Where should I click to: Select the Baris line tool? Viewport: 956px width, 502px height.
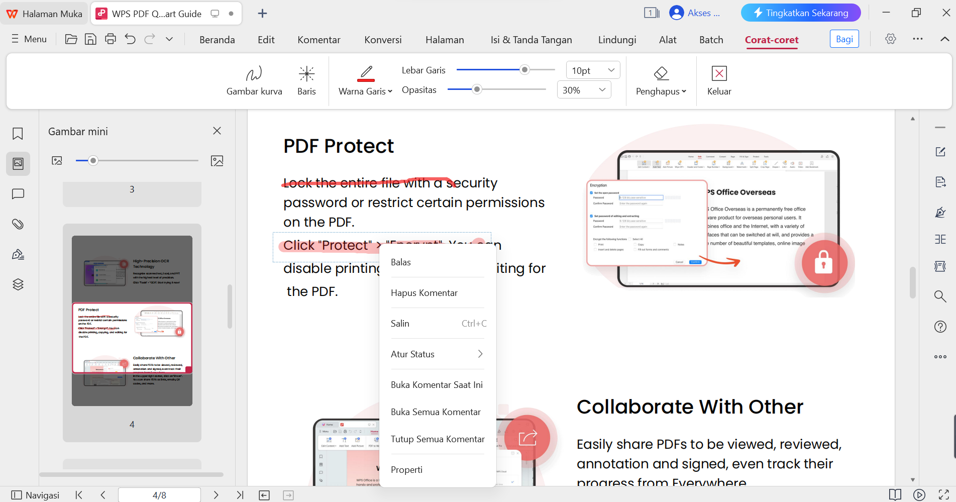pos(306,79)
